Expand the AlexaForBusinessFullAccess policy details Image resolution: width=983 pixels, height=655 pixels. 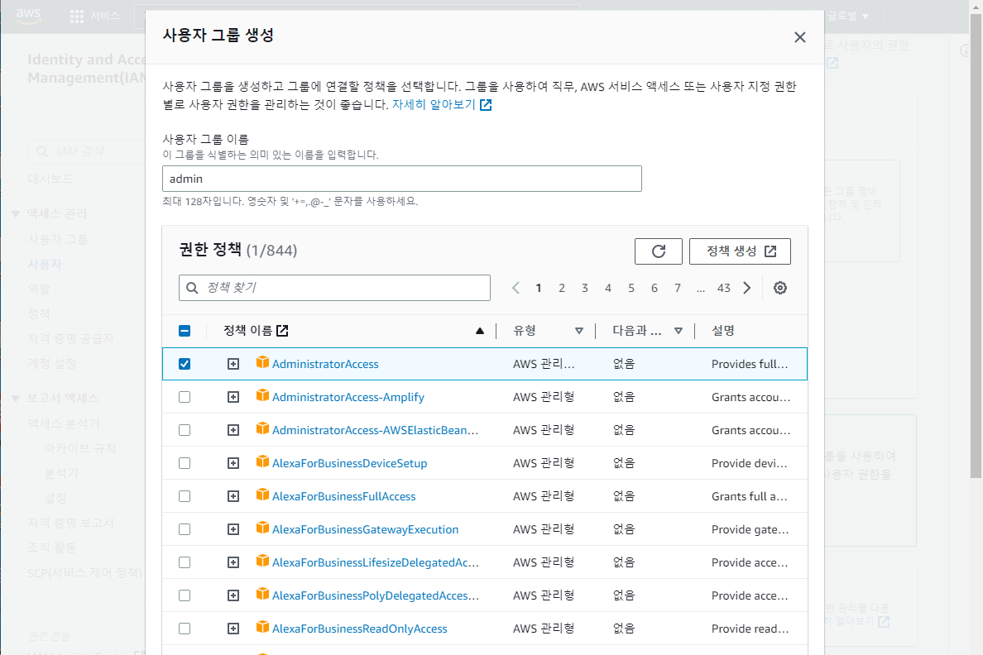point(233,496)
